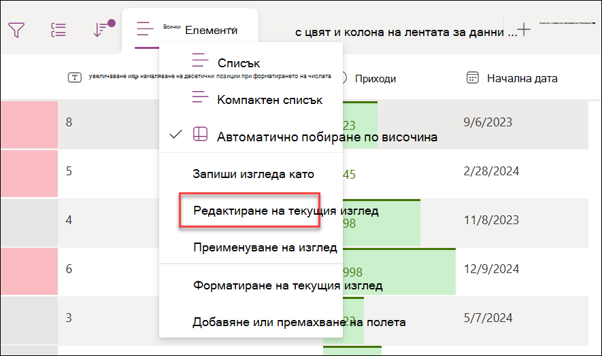The height and width of the screenshot is (356, 602).
Task: Click the icon beside Списък in the menu
Action: point(200,60)
